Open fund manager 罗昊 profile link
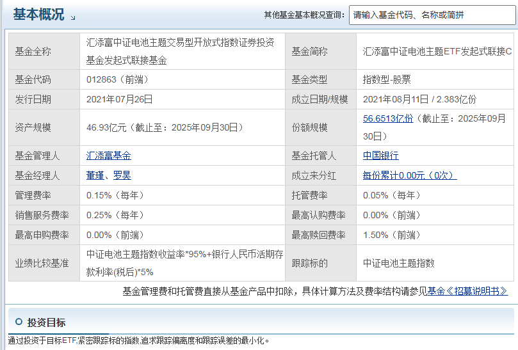This screenshot has height=350, width=518. [x=122, y=175]
